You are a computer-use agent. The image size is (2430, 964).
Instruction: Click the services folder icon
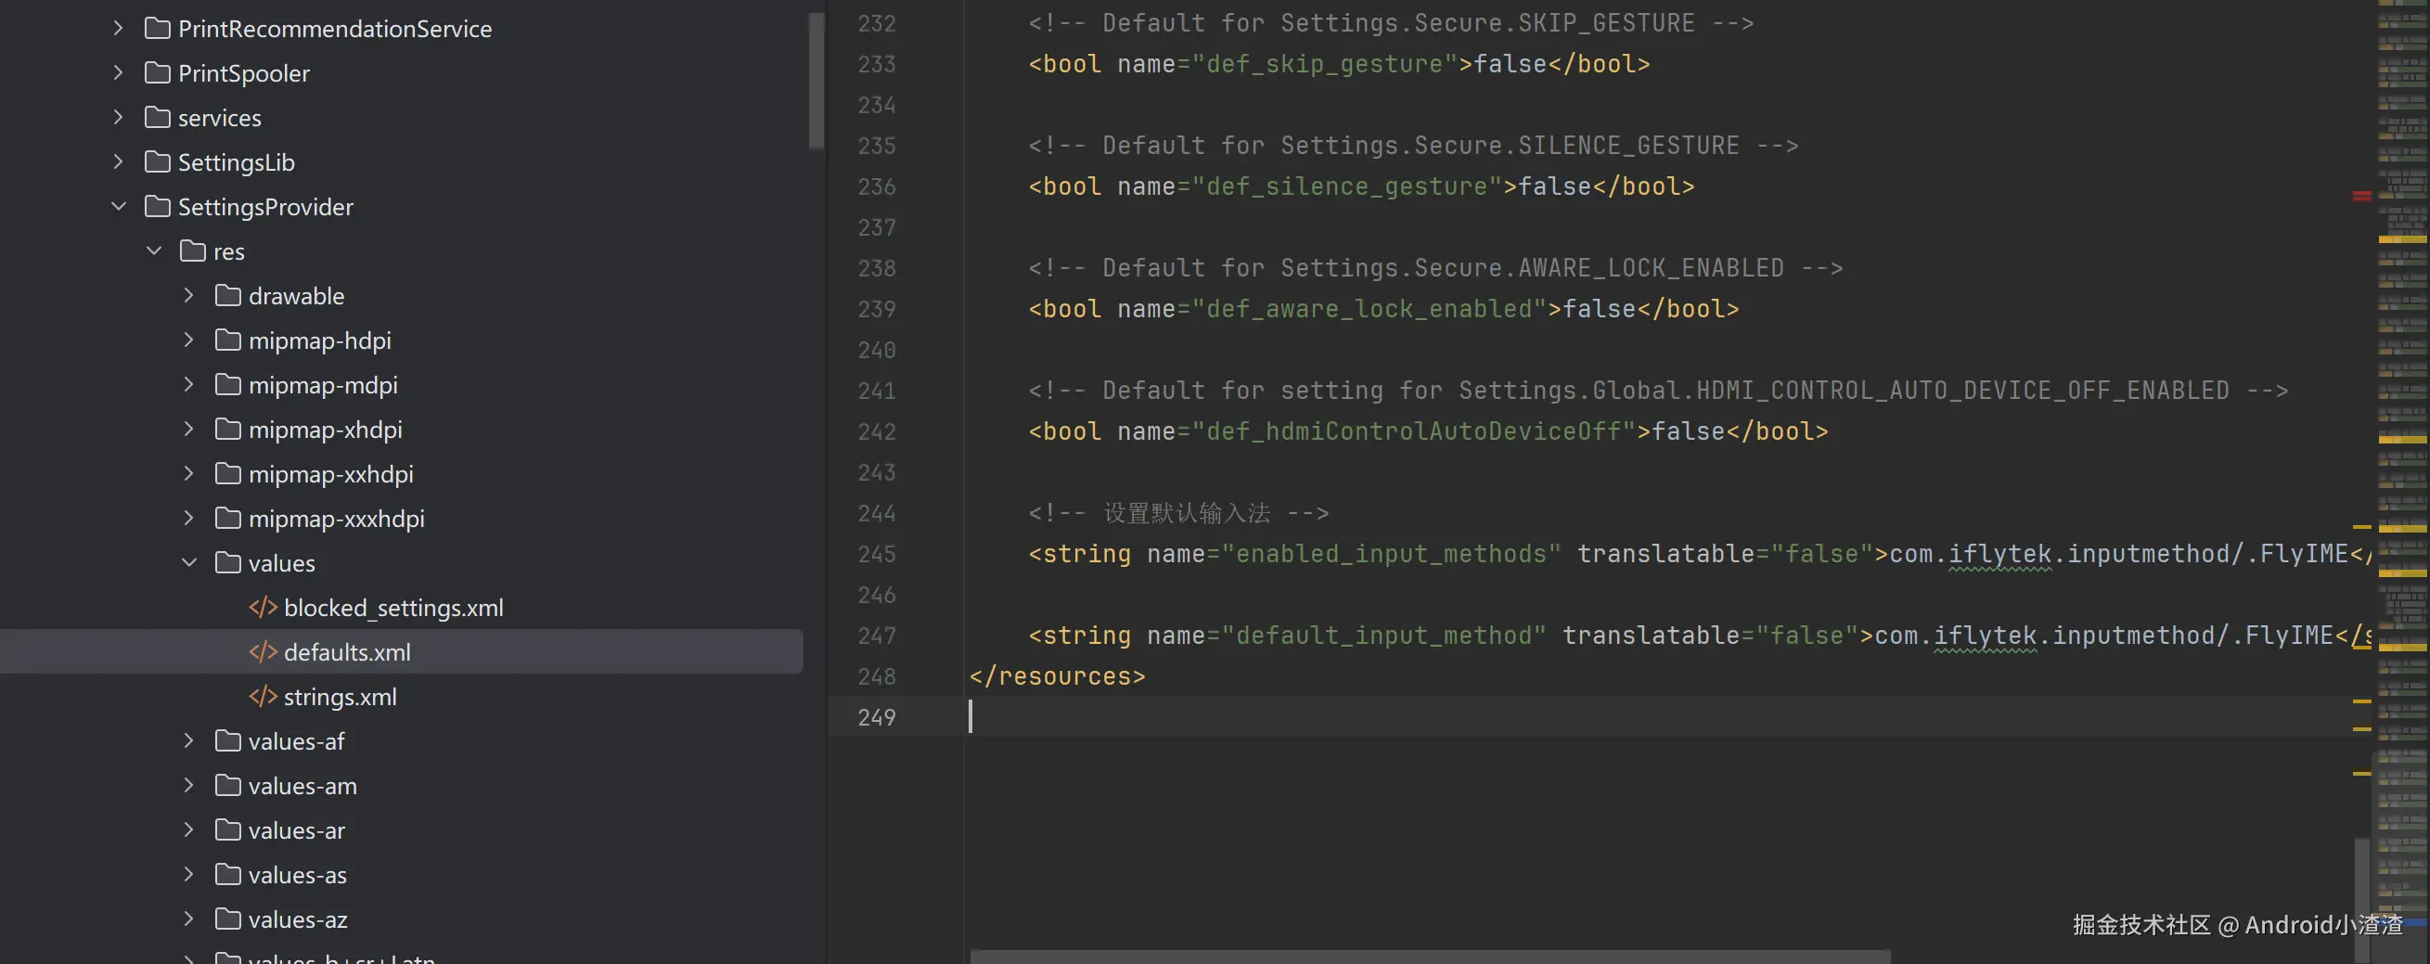[x=158, y=117]
